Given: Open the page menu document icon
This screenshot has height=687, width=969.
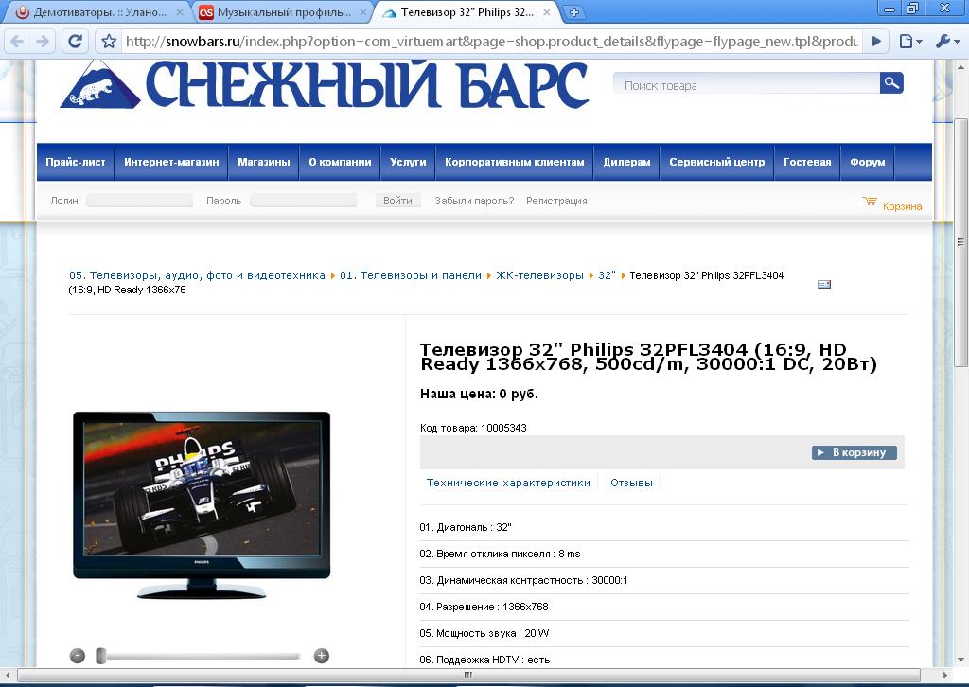Looking at the screenshot, I should click(910, 42).
